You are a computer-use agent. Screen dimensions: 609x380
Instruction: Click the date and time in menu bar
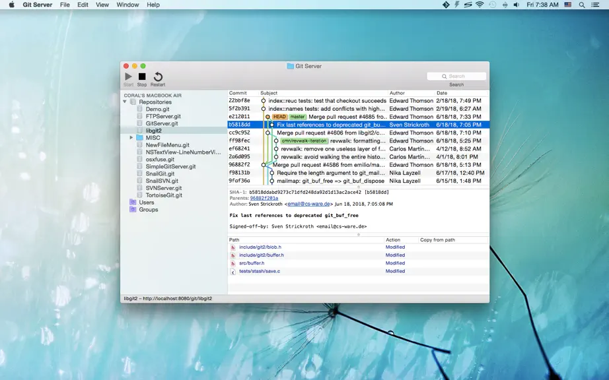click(542, 5)
